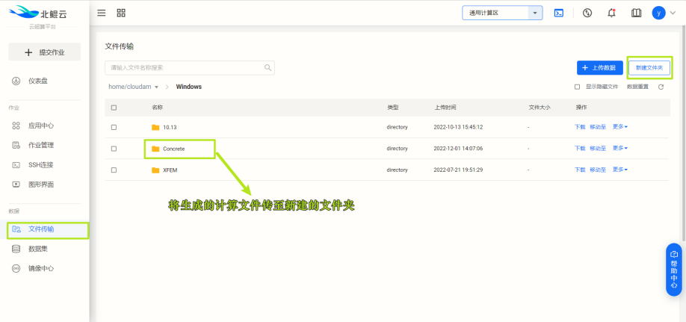The height and width of the screenshot is (322, 686).
Task: Click the hamburger menu collapse icon
Action: pos(102,13)
